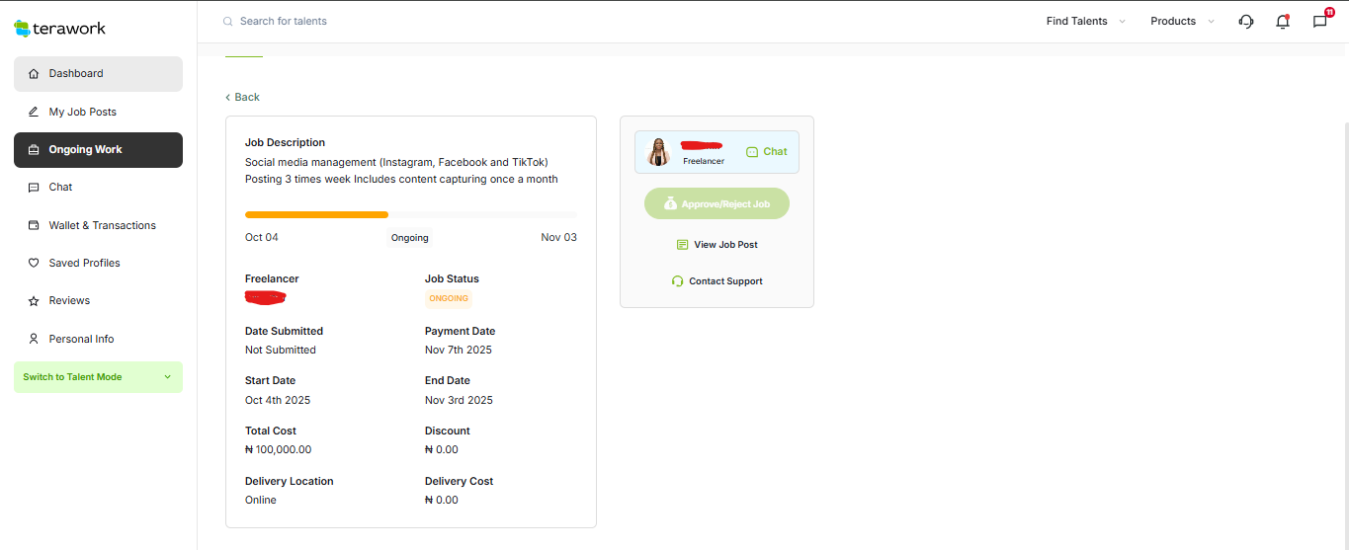This screenshot has height=550, width=1349.
Task: Click the Wallet & Transactions icon
Action: (34, 226)
